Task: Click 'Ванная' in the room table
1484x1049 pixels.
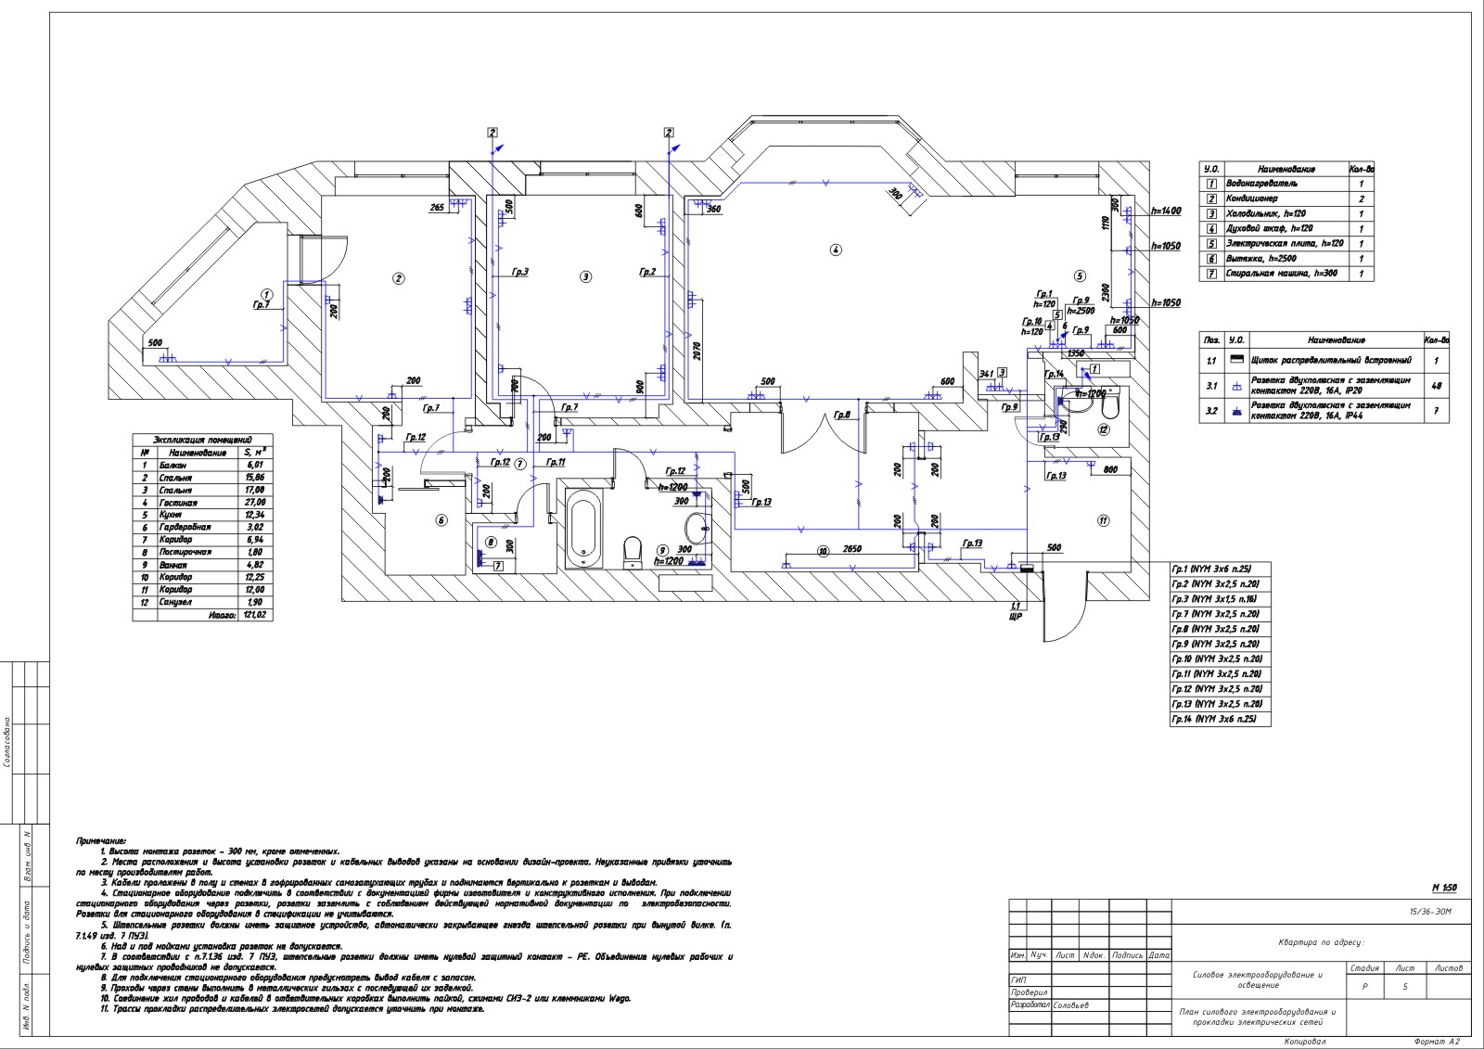Action: click(173, 565)
